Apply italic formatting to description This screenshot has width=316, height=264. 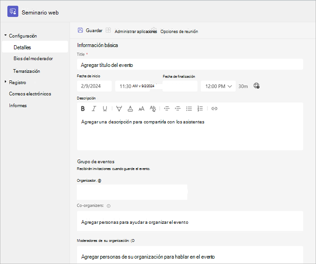(x=94, y=108)
